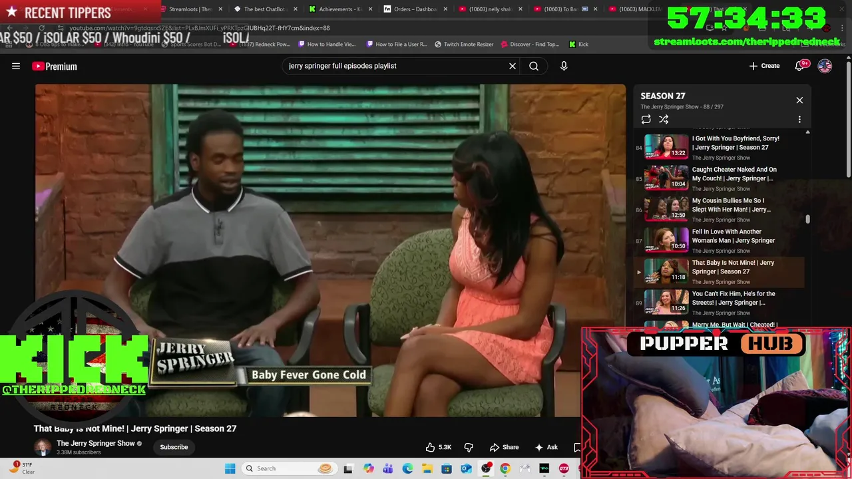Open Outlook from taskbar

tap(466, 468)
